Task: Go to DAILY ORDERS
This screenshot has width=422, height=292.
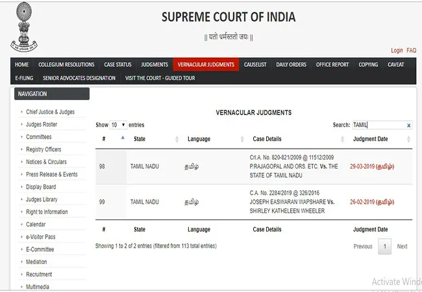Action: click(292, 64)
